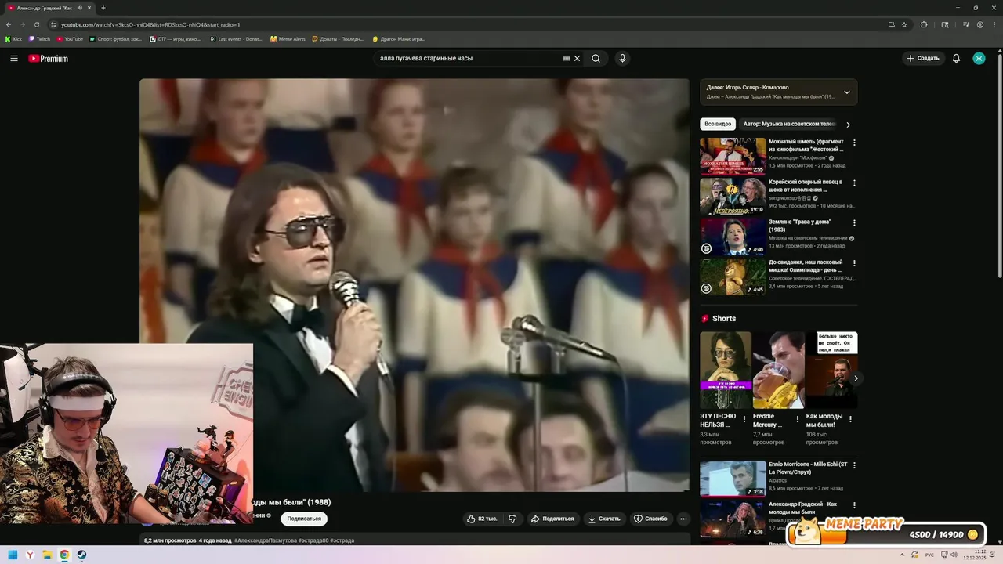This screenshot has height=564, width=1003.
Task: Click in the YouTube search field
Action: tap(466, 58)
